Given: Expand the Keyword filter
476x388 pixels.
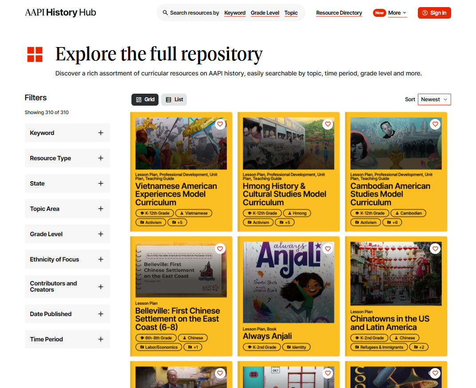Looking at the screenshot, I should coord(67,133).
